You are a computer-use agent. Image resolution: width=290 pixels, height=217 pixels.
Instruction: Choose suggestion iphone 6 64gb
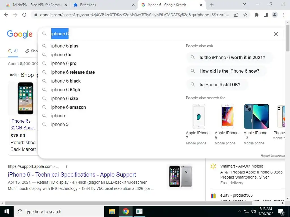click(x=66, y=90)
